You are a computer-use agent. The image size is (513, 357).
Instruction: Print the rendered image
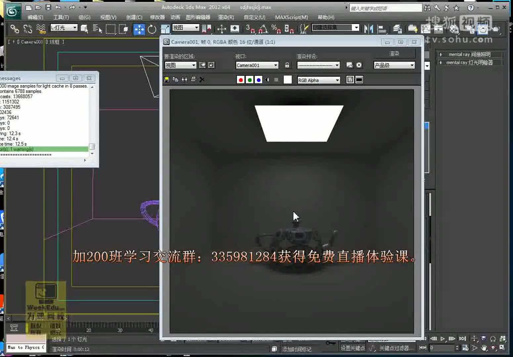193,79
